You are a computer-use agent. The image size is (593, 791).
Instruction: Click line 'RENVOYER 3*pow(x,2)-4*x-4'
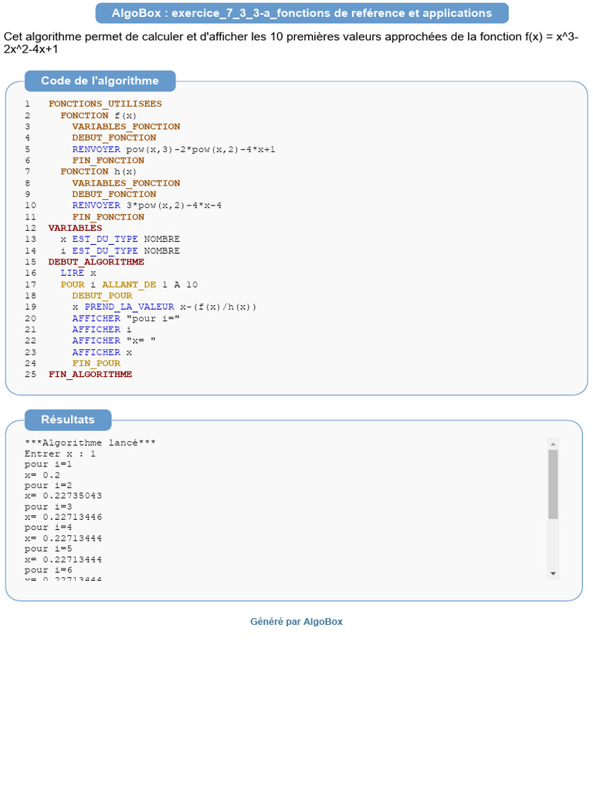(147, 205)
